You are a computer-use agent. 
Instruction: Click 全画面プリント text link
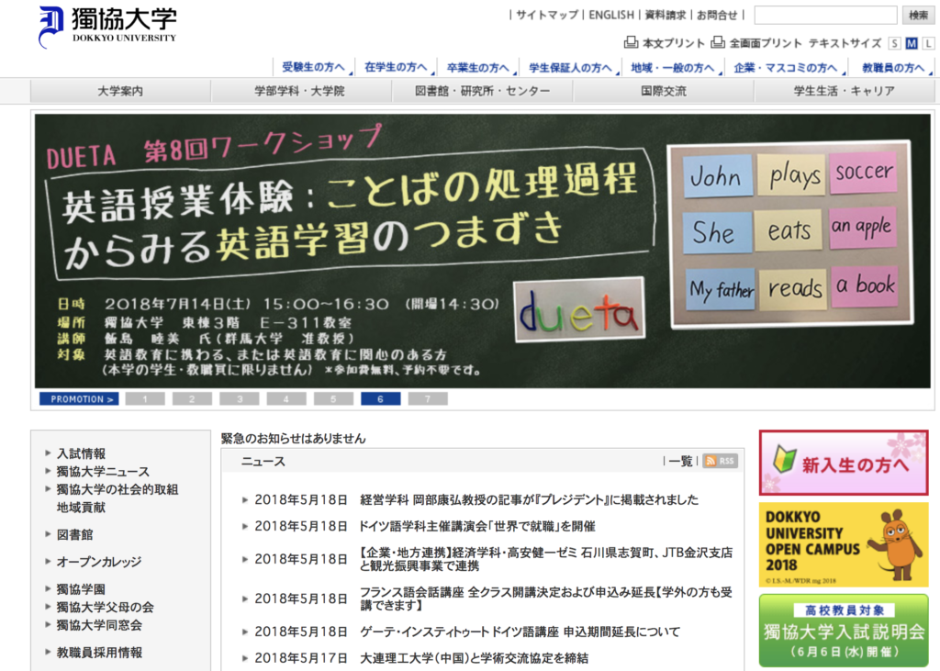coord(765,43)
